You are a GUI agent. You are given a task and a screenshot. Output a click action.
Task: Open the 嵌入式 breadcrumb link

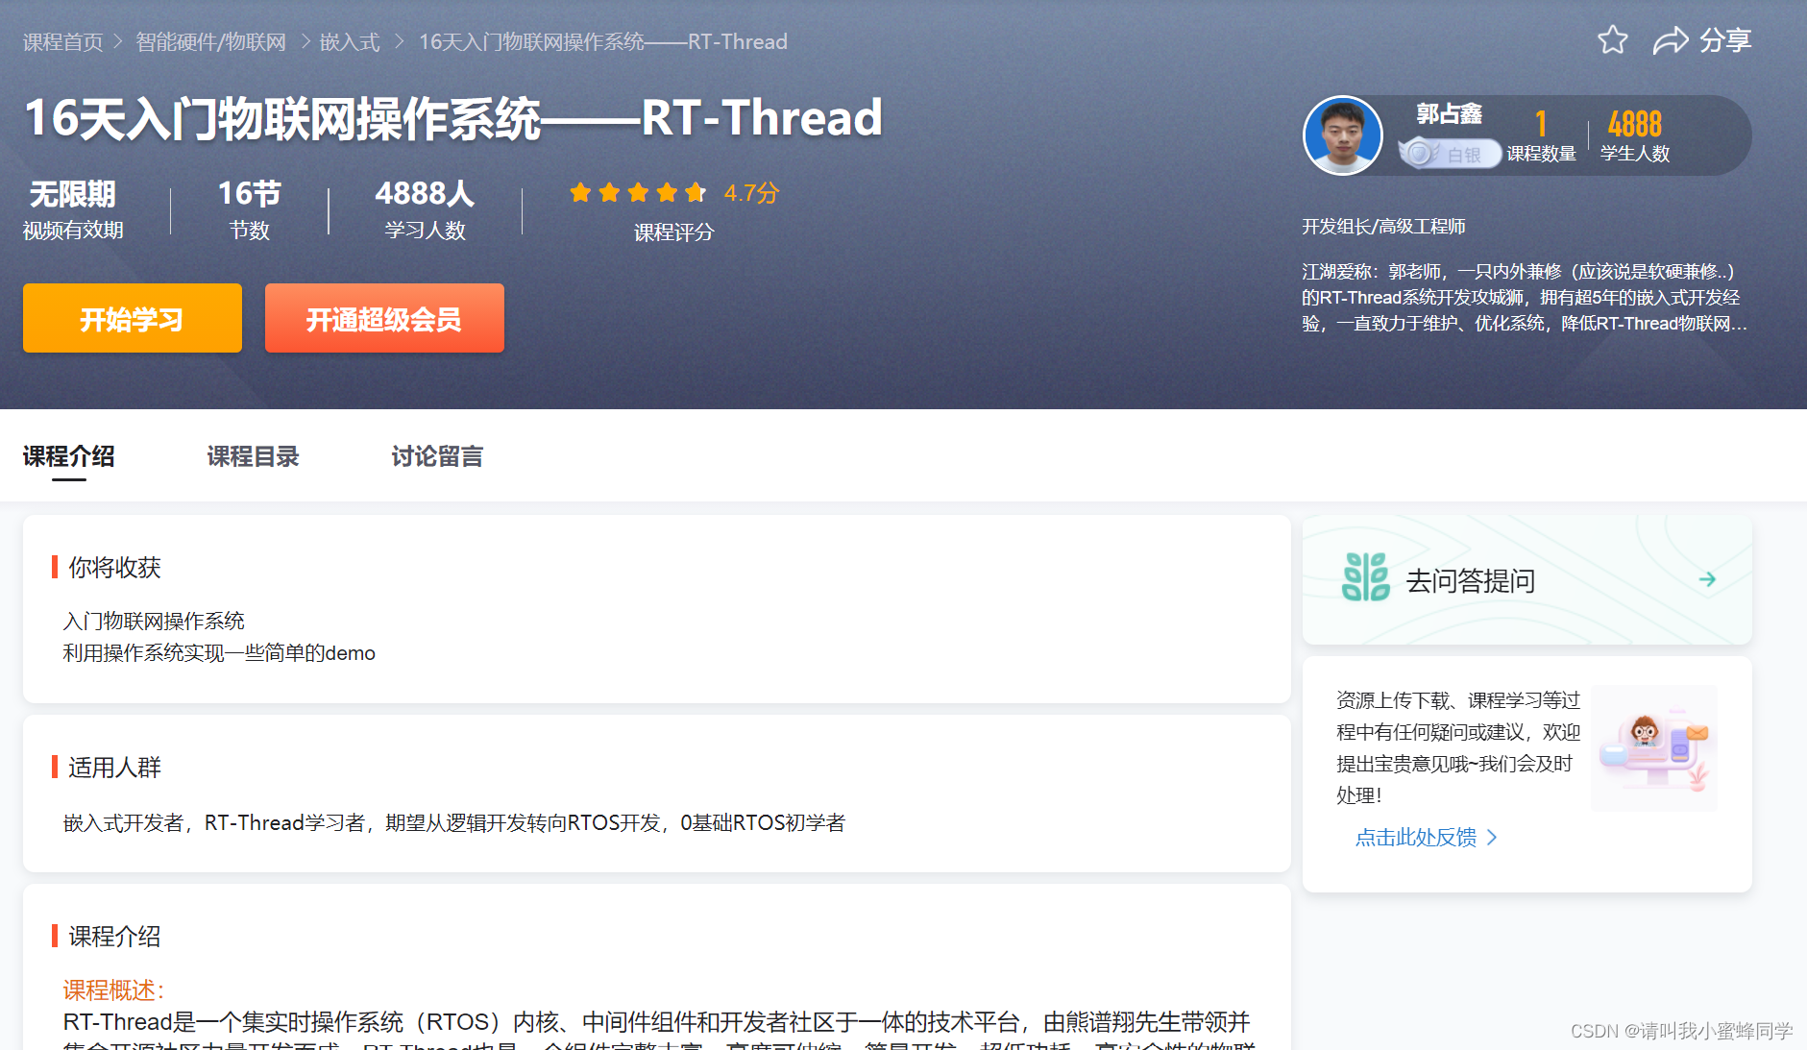pos(350,42)
